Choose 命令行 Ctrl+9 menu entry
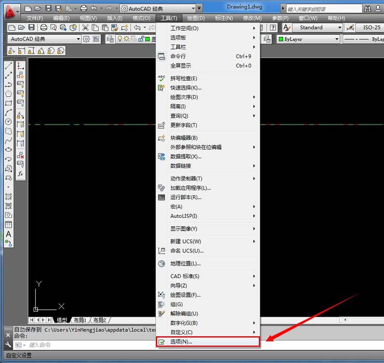Viewport: 384px width, 363px height. (x=208, y=56)
